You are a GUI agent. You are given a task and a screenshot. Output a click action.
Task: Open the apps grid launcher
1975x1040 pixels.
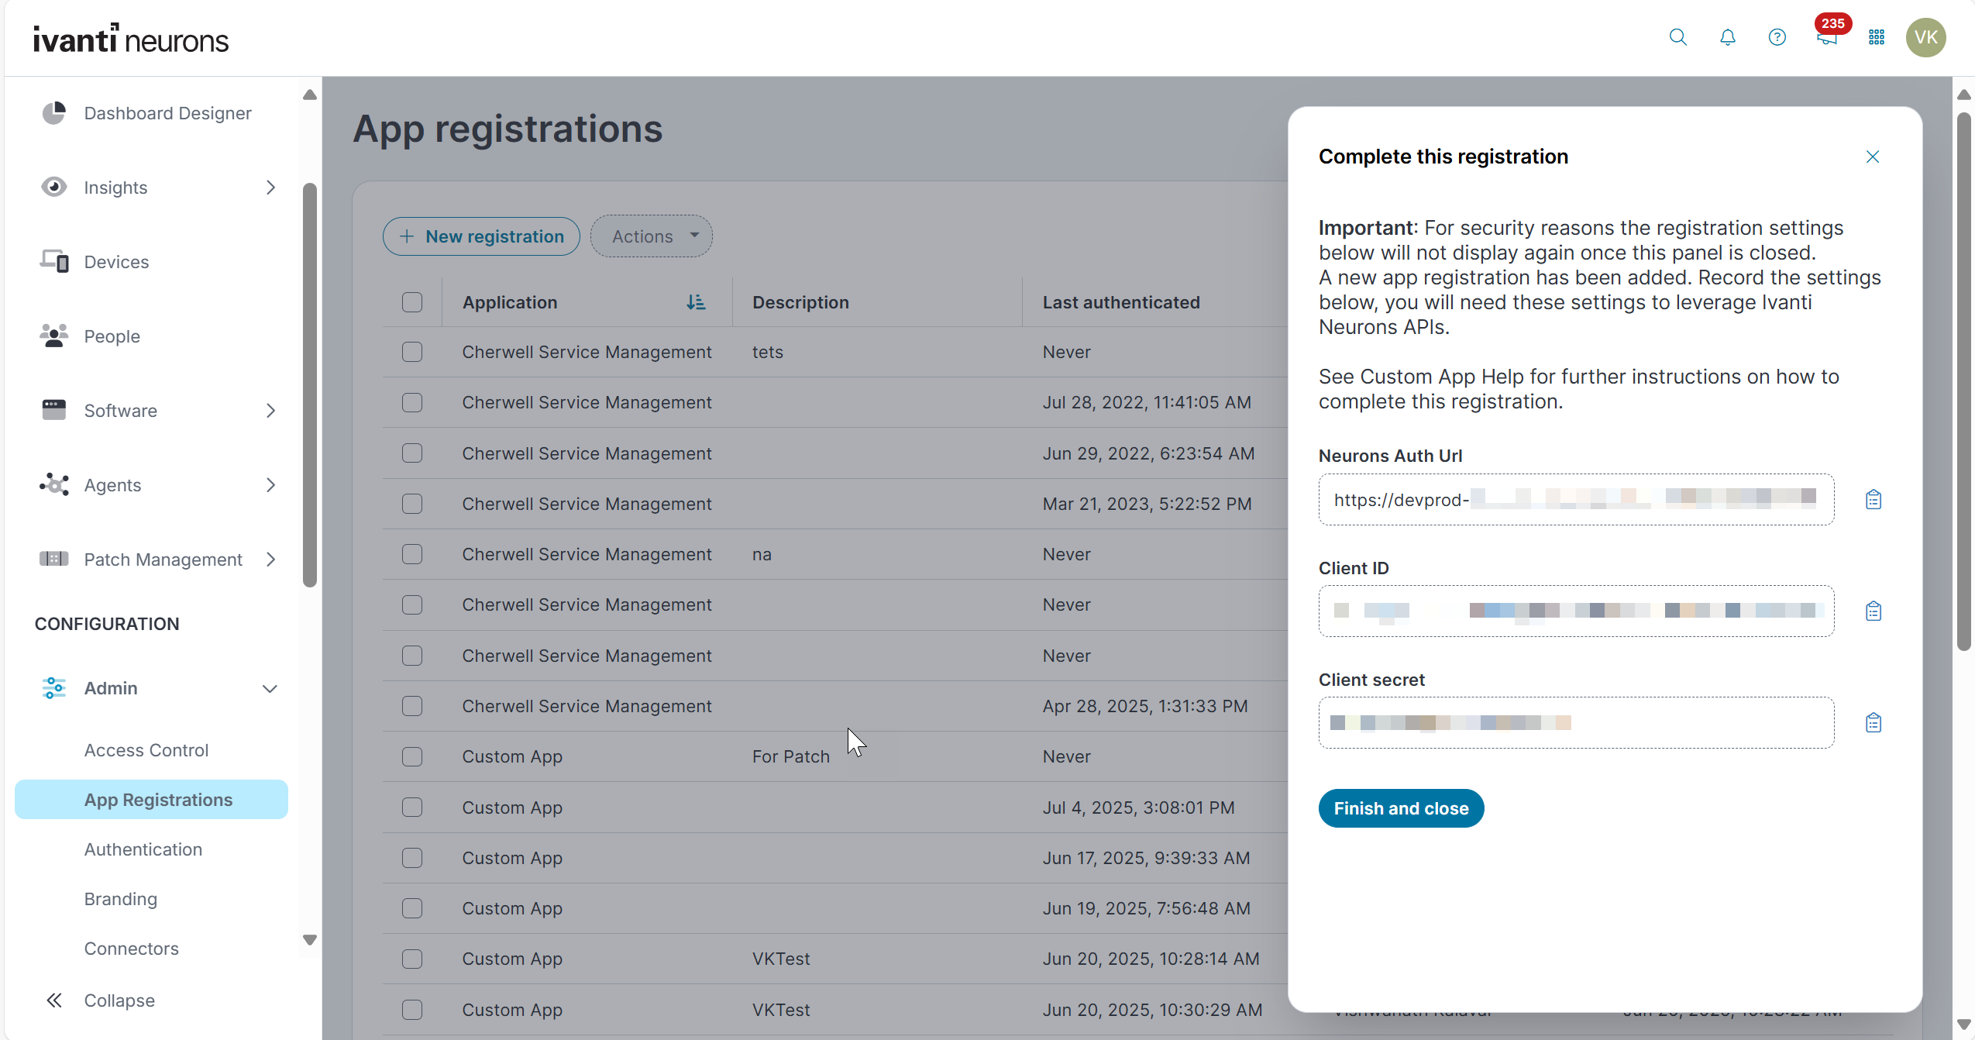tap(1876, 37)
